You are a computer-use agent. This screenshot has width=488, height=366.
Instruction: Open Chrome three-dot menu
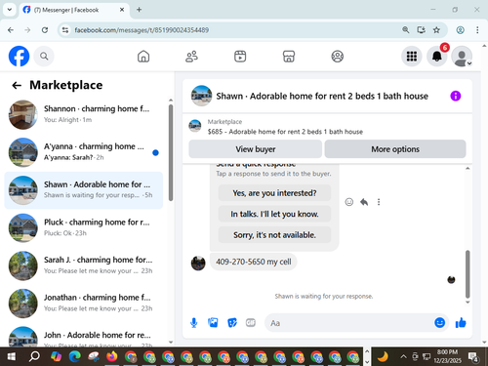click(477, 30)
